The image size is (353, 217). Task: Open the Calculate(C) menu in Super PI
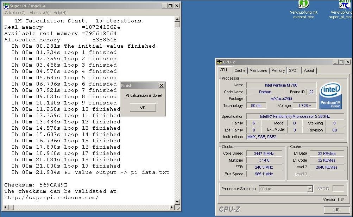(15, 13)
